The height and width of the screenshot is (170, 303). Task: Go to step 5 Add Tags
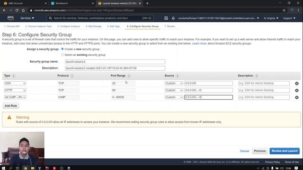[114, 26]
